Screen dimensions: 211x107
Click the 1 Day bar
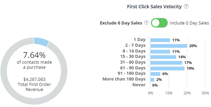point(160,40)
